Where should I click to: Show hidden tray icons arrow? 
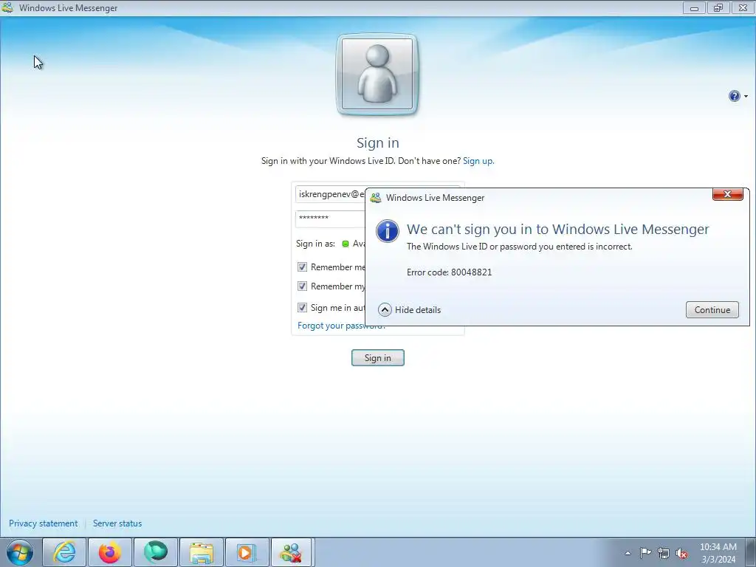628,553
